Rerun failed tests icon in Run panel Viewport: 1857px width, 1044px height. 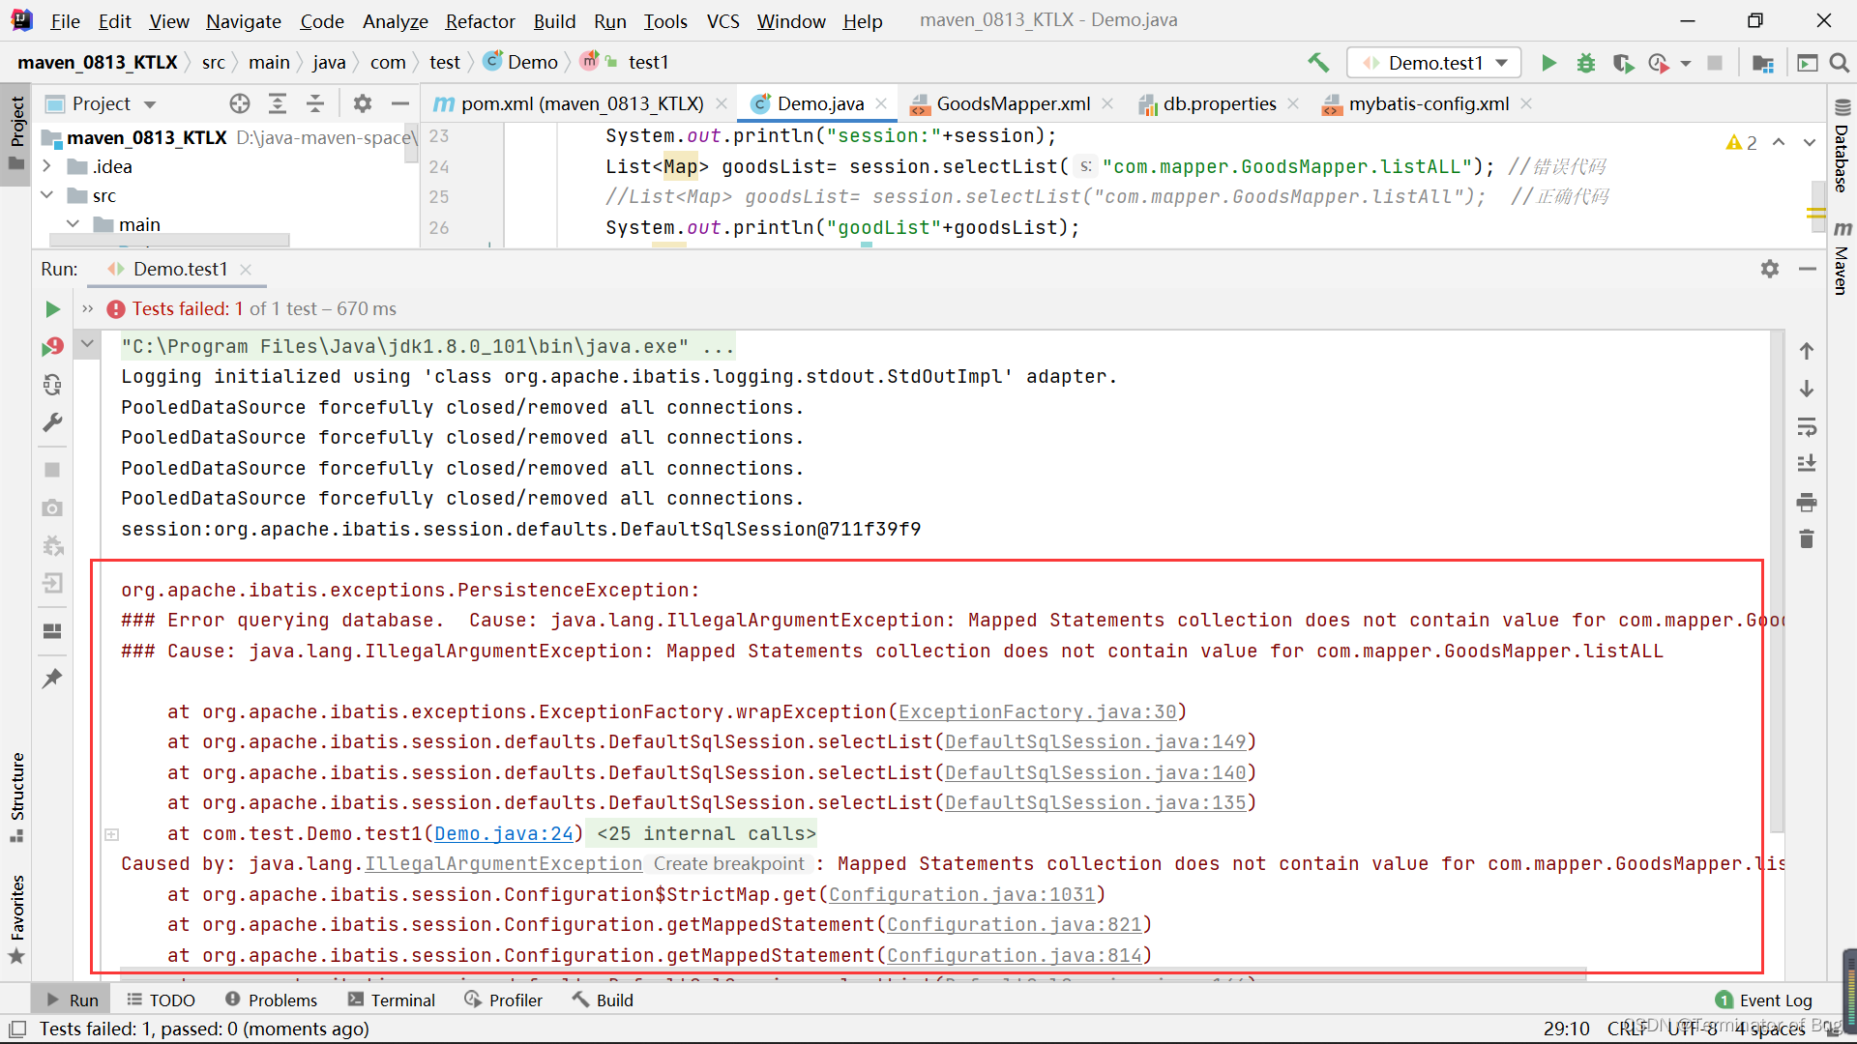(x=52, y=346)
